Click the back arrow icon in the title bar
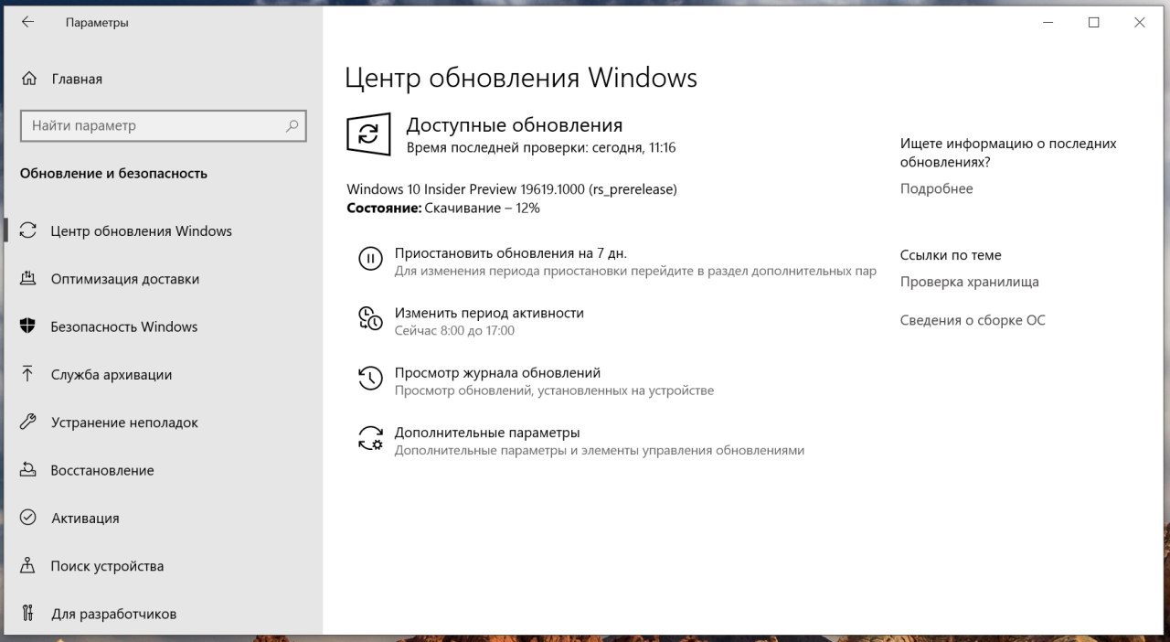The image size is (1170, 642). [27, 23]
